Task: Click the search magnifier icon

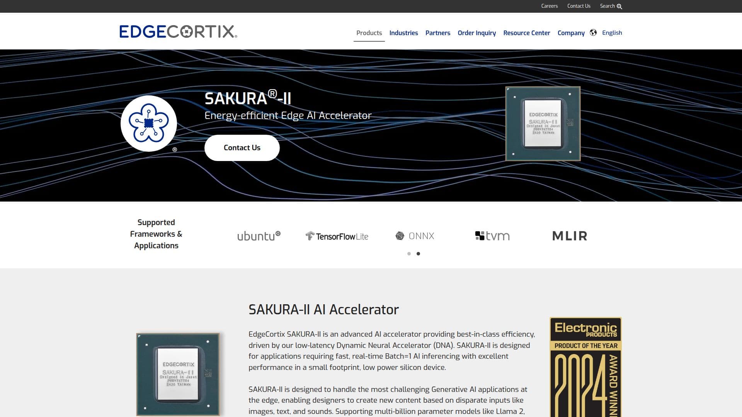Action: point(619,7)
